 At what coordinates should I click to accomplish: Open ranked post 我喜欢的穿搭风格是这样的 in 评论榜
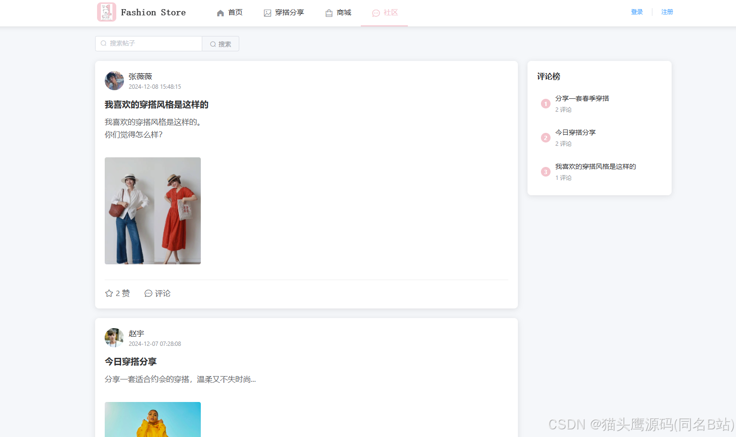pos(596,166)
